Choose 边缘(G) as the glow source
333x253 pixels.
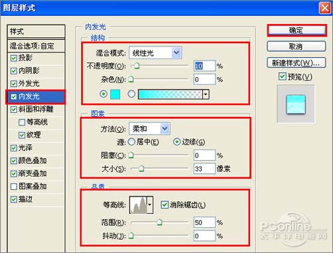176,142
